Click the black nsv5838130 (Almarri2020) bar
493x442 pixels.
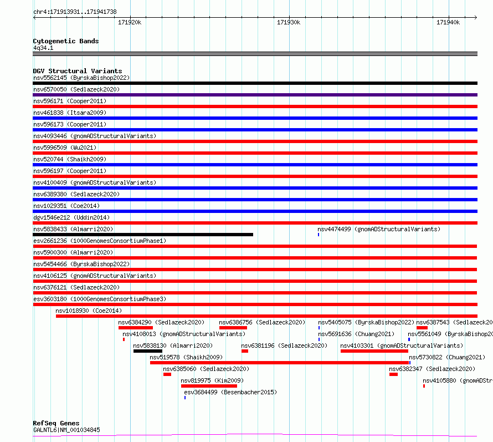click(148, 351)
